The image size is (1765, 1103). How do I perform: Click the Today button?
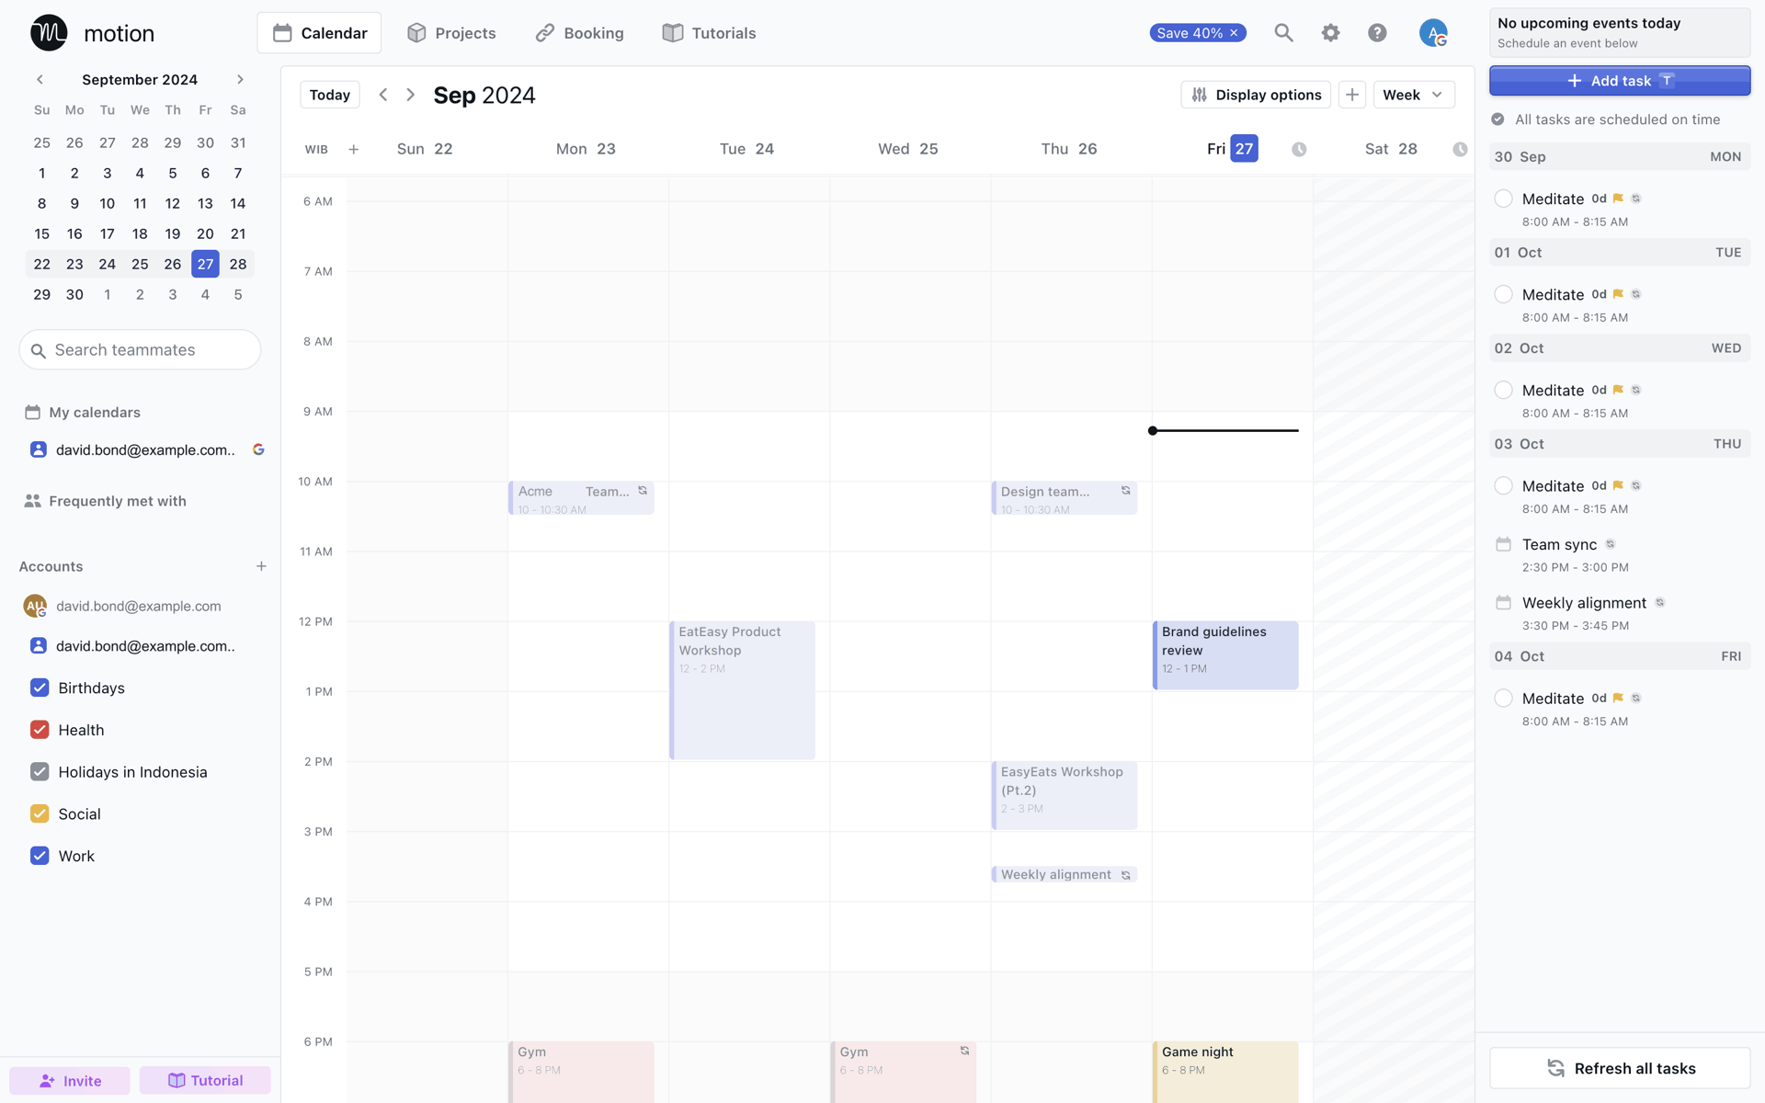coord(330,95)
